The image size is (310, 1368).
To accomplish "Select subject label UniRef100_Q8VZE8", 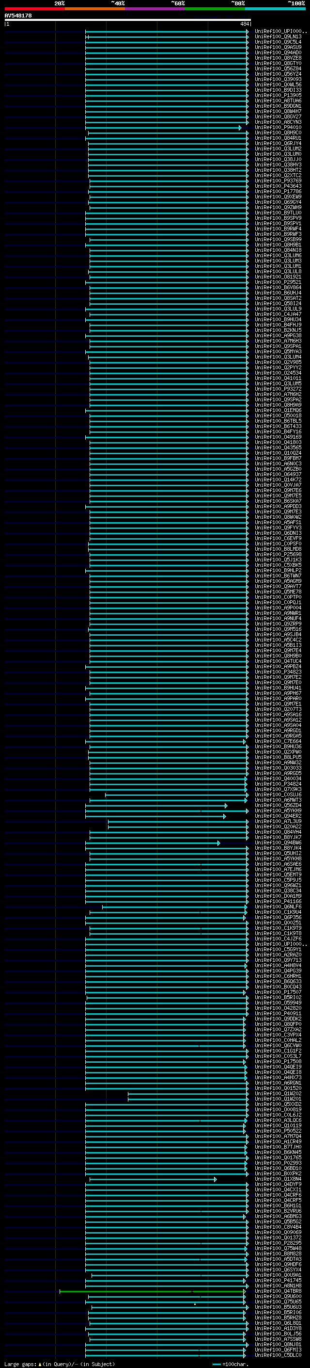I will point(278,58).
